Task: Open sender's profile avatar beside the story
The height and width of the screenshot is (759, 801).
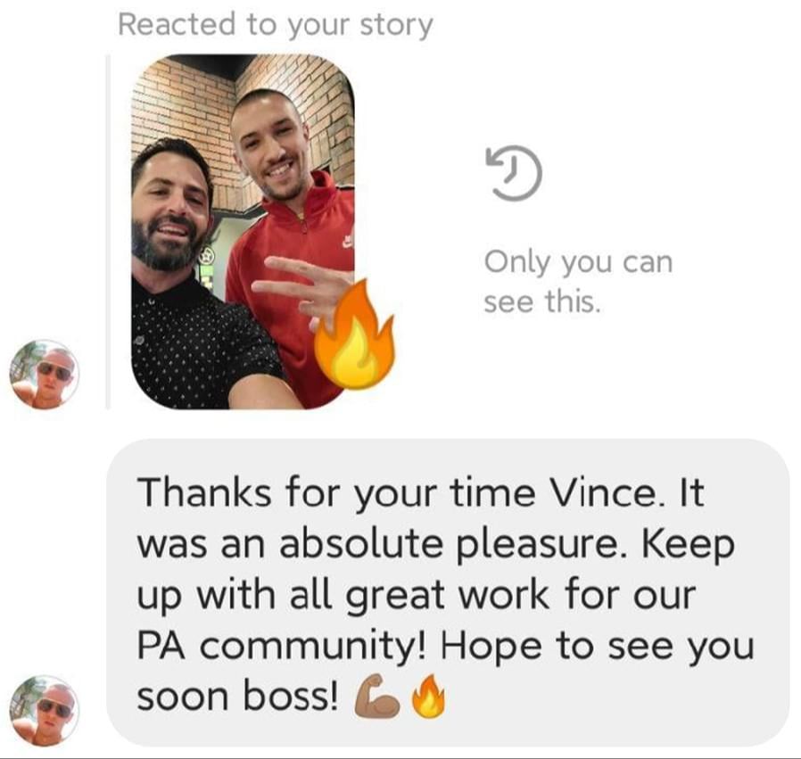Action: 45,375
